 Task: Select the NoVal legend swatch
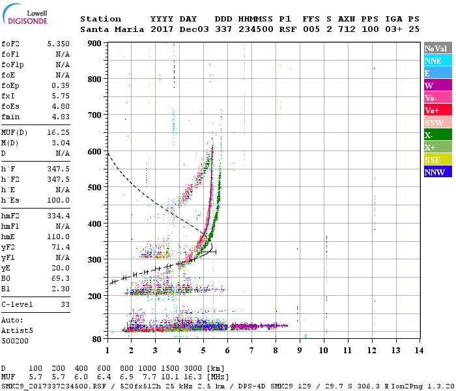click(x=438, y=48)
